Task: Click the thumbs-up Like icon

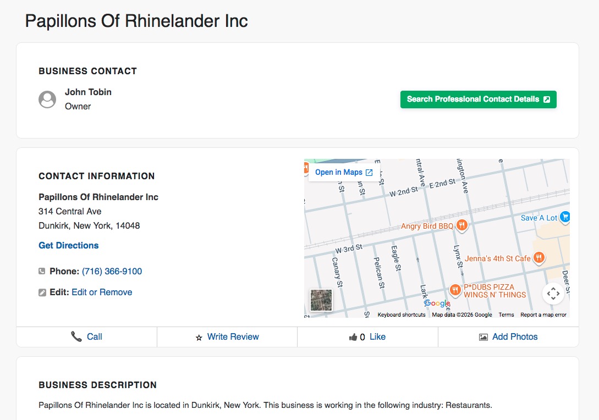Action: (x=353, y=337)
